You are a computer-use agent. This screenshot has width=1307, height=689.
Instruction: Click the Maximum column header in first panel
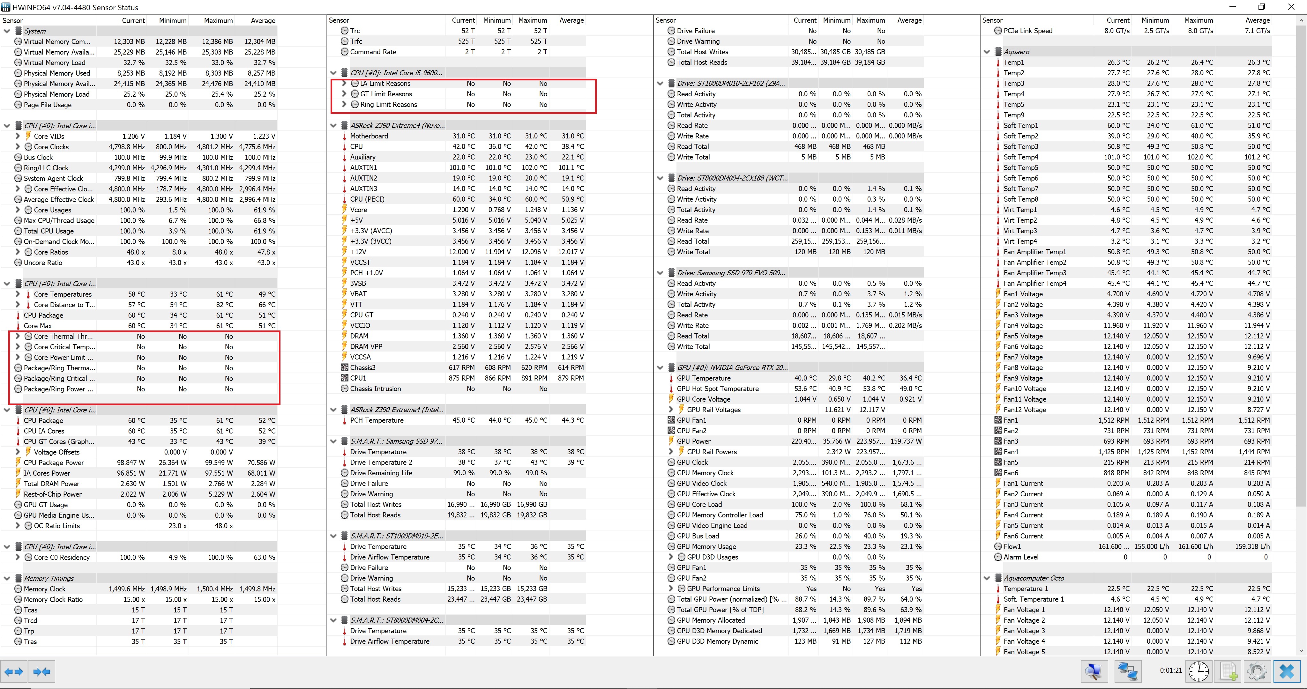[218, 20]
